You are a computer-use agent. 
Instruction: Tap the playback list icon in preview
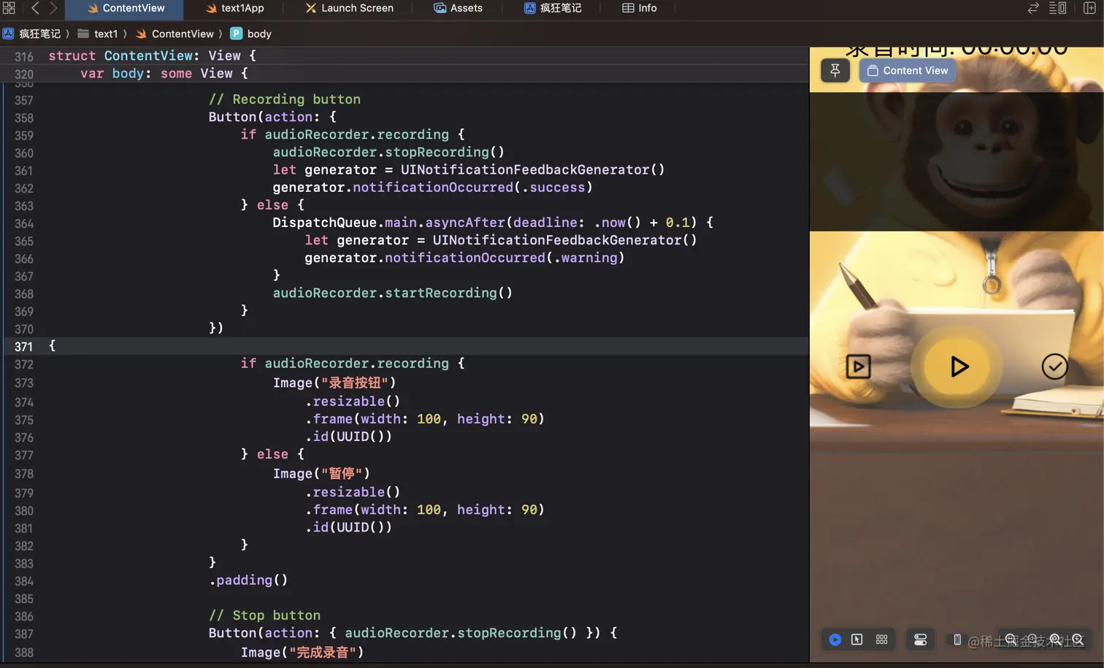pos(858,366)
